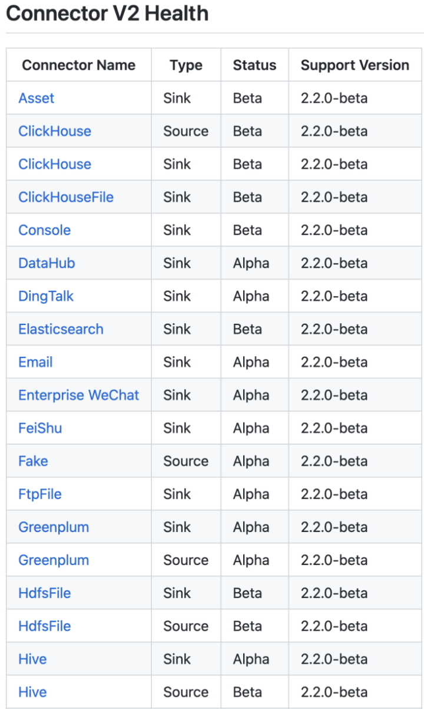The height and width of the screenshot is (709, 424).
Task: Click the HdfsFile Source connector link
Action: pos(45,626)
